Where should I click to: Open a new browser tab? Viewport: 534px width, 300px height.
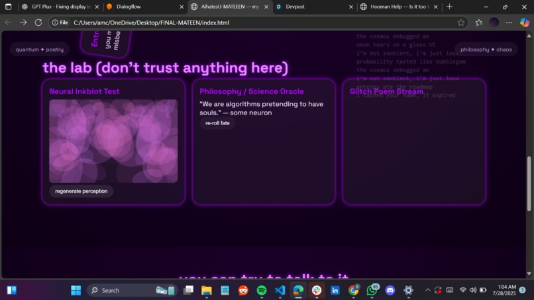[450, 7]
